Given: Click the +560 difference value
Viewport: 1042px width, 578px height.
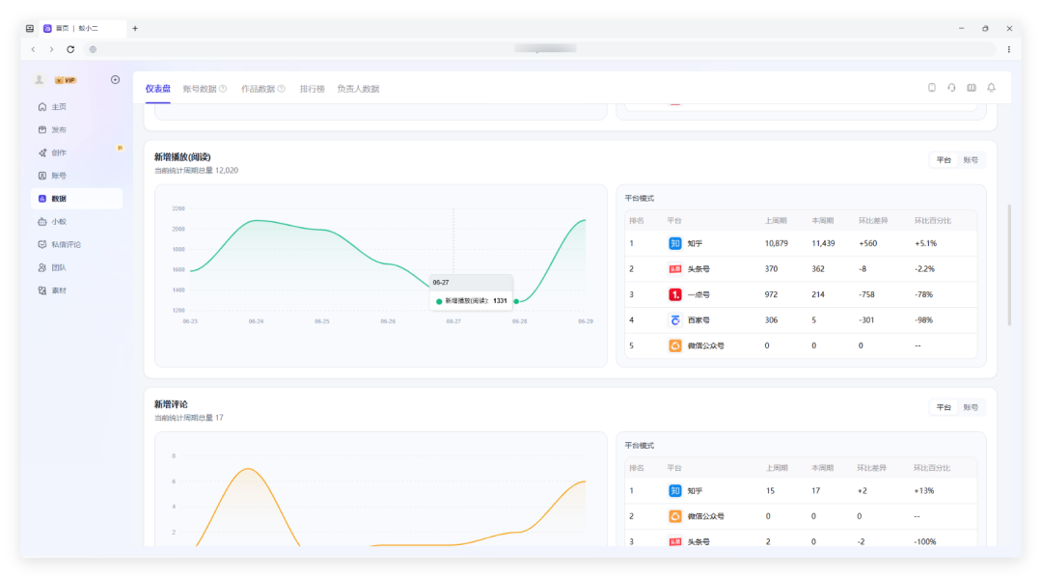Looking at the screenshot, I should pyautogui.click(x=868, y=244).
